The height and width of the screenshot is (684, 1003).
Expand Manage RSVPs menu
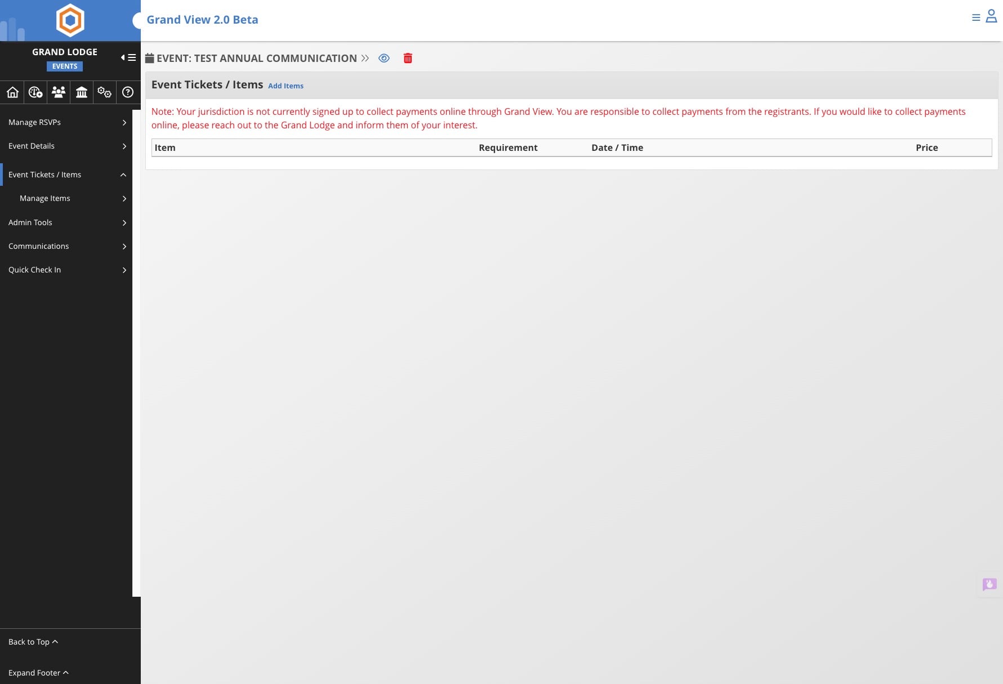(x=66, y=122)
